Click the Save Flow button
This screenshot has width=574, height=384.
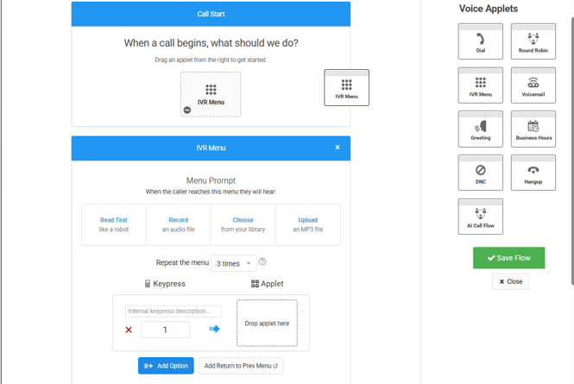508,257
